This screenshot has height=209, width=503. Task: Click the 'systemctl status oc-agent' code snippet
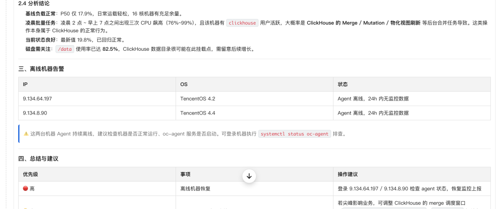[294, 134]
